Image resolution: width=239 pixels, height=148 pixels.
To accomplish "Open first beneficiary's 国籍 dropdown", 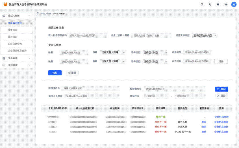I will [x=113, y=52].
